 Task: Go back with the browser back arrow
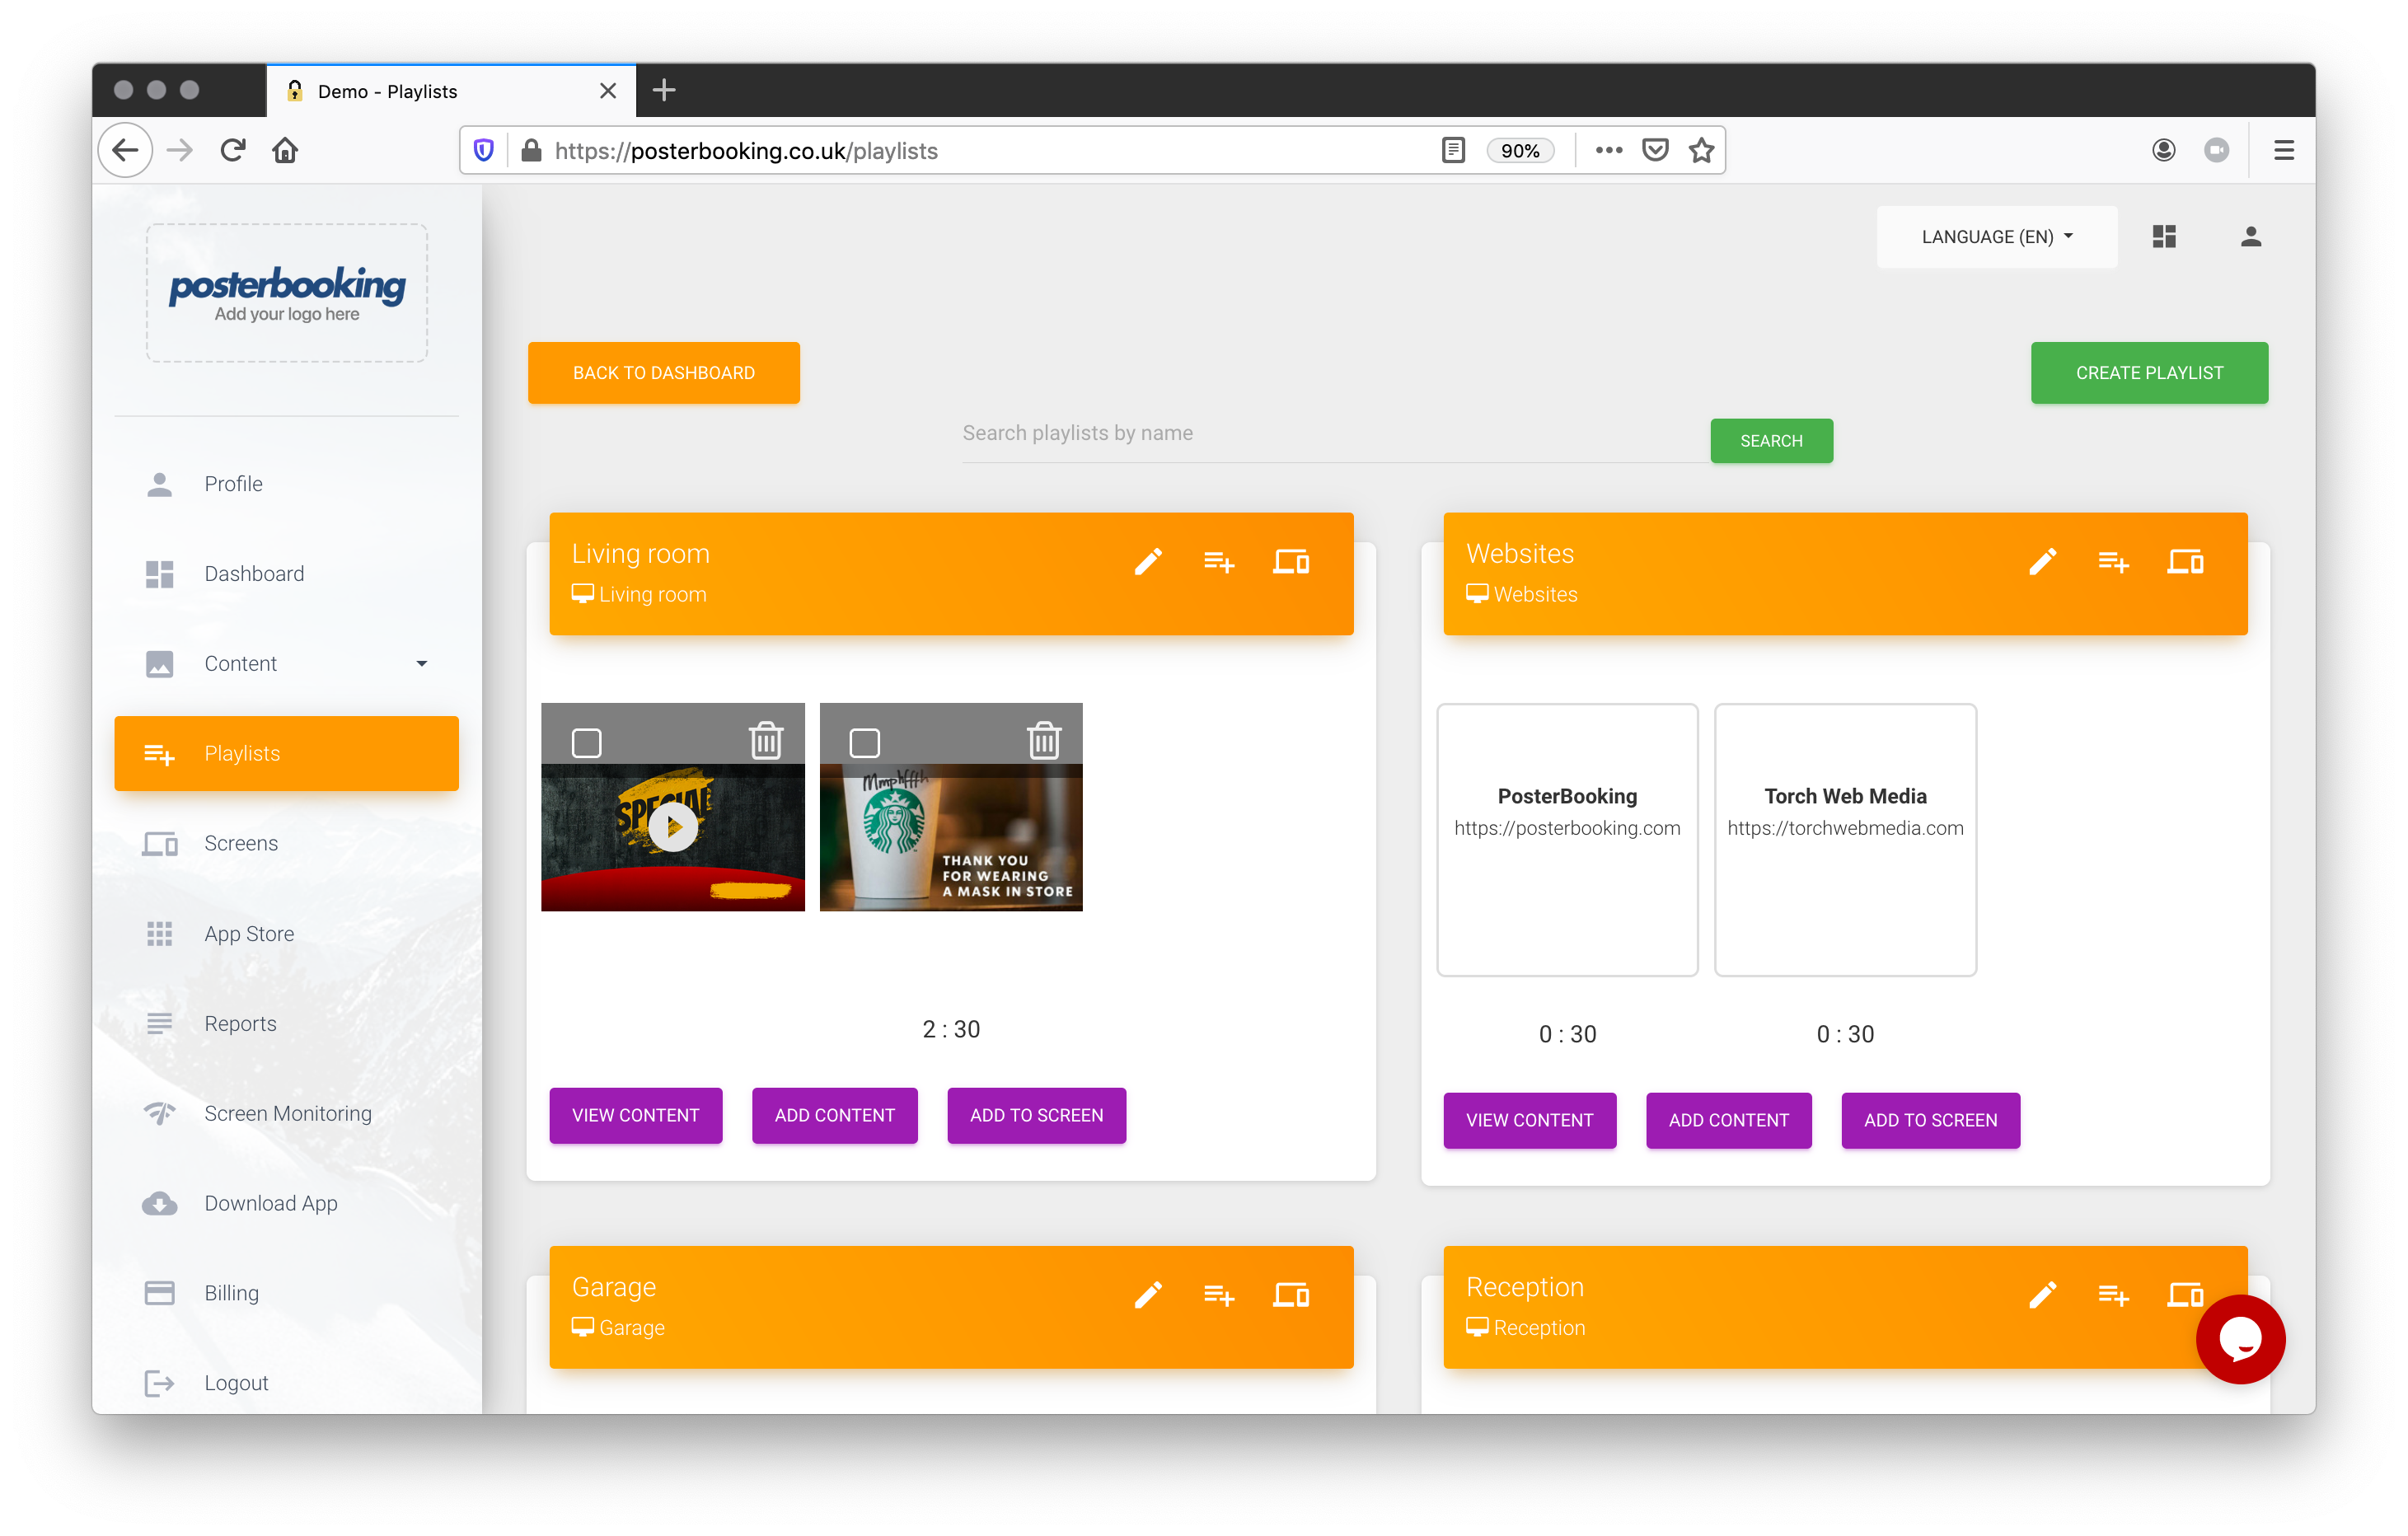(x=125, y=150)
